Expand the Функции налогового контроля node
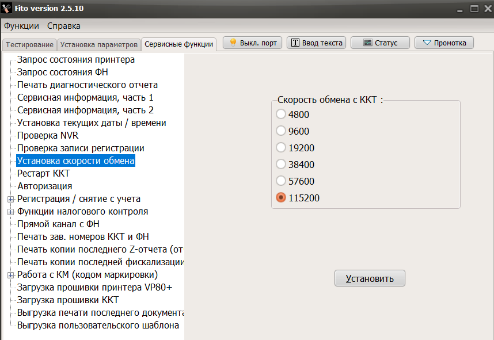The height and width of the screenshot is (340, 494). click(10, 212)
